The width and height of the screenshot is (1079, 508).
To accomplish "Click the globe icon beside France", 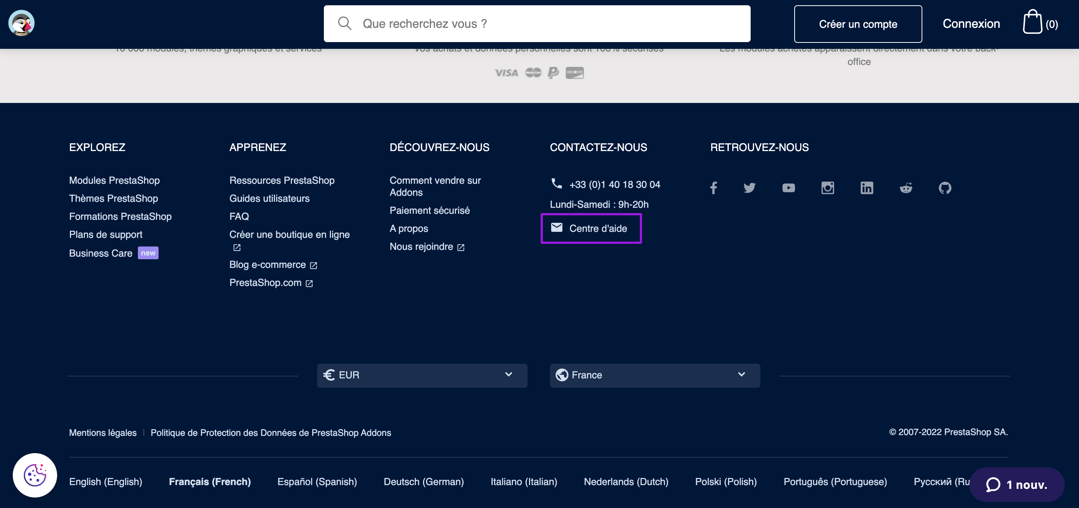I will pyautogui.click(x=562, y=375).
